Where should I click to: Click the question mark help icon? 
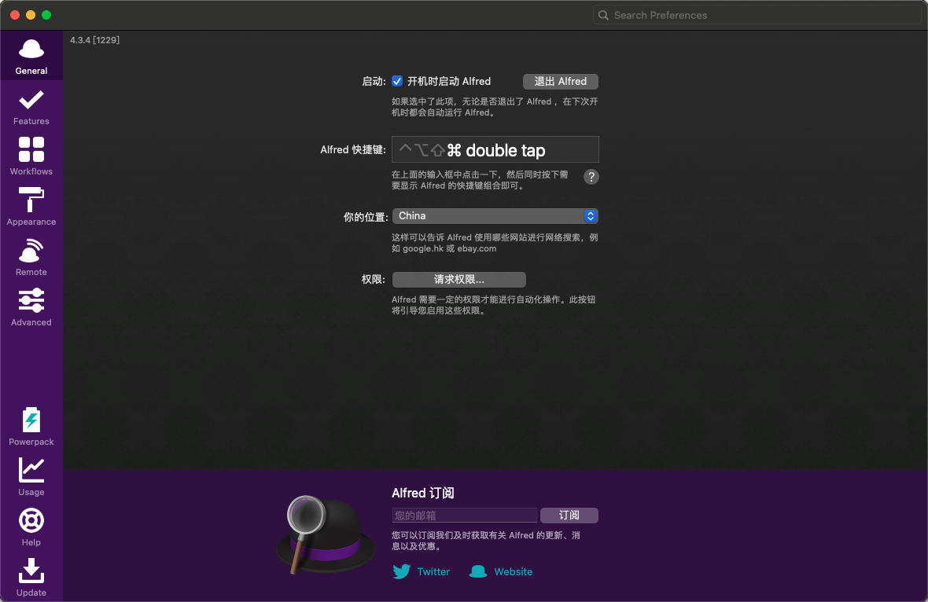point(591,177)
